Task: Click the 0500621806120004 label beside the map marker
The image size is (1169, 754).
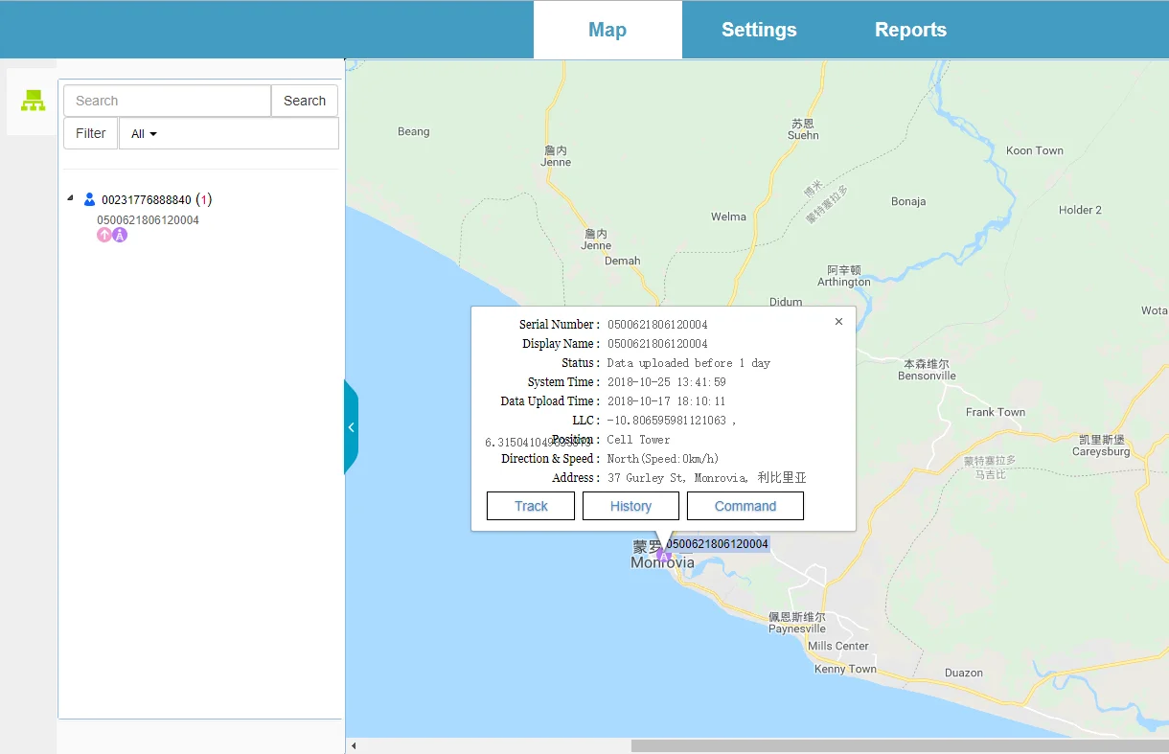Action: pos(717,544)
